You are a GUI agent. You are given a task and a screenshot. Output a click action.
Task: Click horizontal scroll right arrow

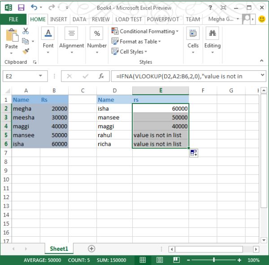[256, 249]
